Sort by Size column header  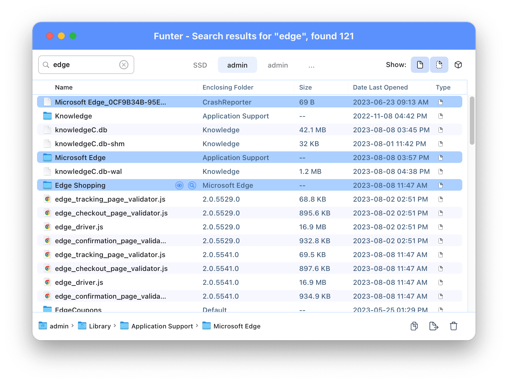305,88
